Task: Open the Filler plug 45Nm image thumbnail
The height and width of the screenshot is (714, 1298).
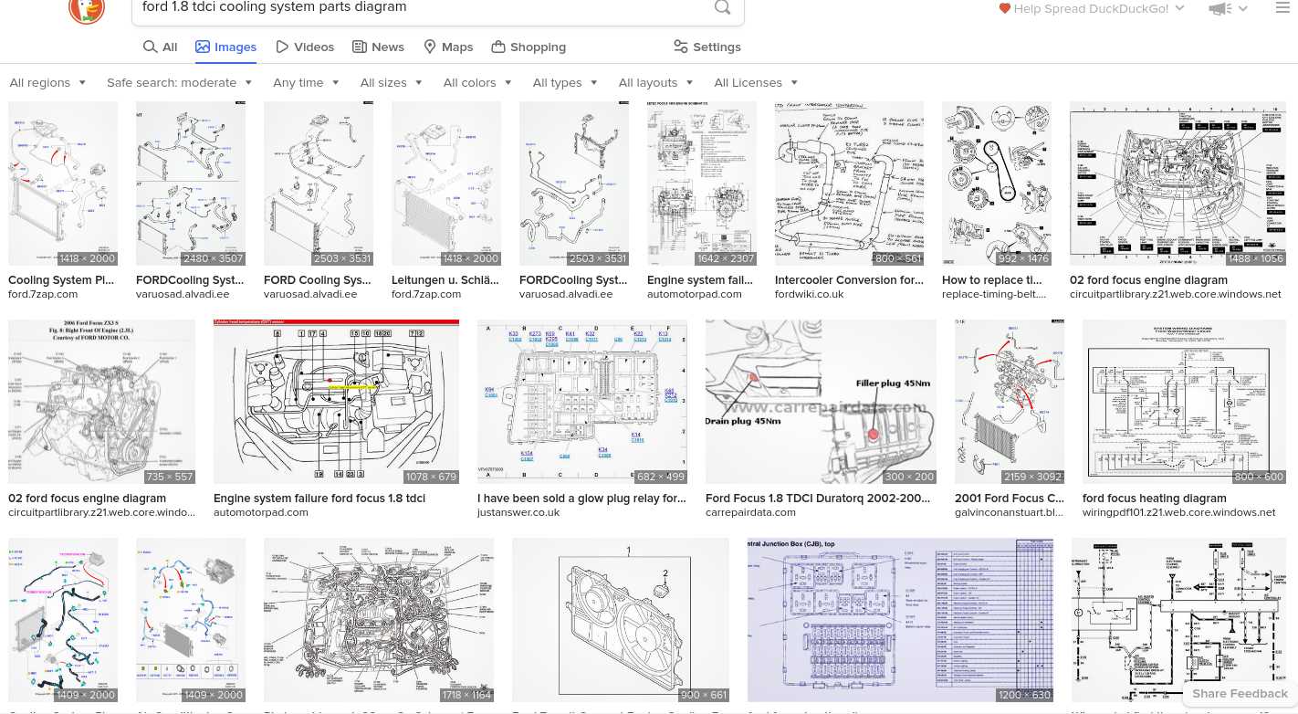Action: point(821,402)
